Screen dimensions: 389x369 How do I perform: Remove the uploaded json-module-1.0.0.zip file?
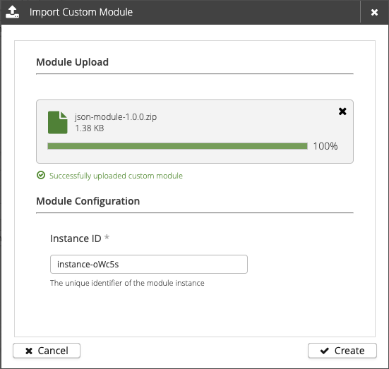[x=342, y=111]
